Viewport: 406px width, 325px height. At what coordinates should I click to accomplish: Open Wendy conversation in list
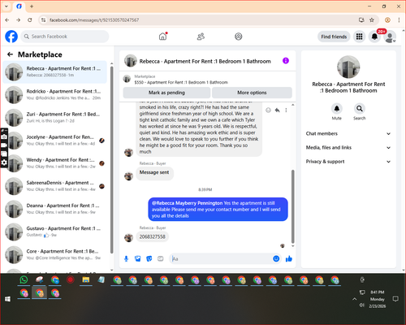(x=55, y=163)
